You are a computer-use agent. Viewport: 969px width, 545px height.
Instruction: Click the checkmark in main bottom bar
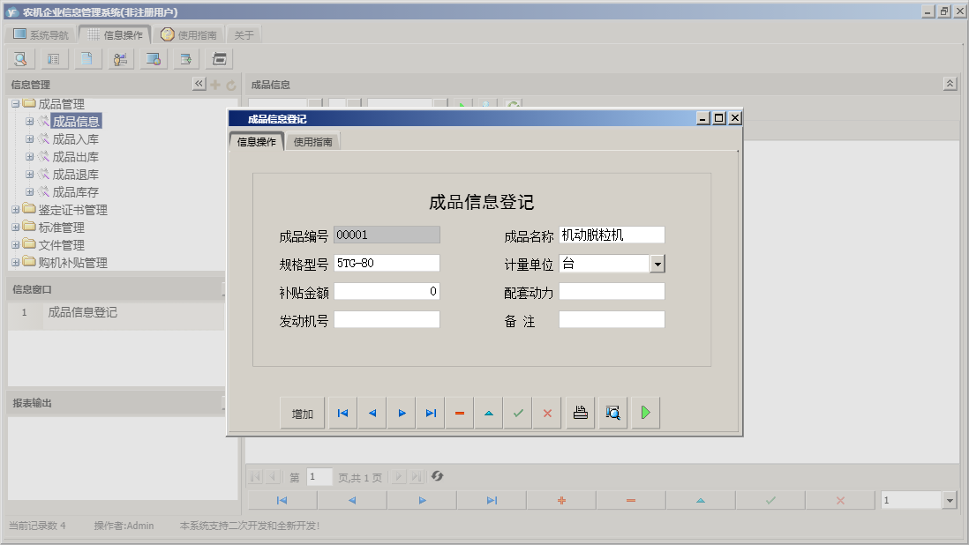770,500
